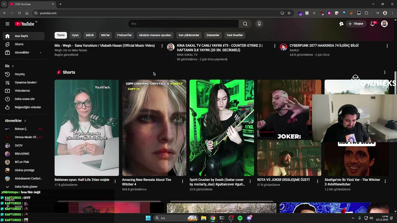The height and width of the screenshot is (223, 397).
Task: Select the Müzik filter chip
Action: tap(90, 35)
